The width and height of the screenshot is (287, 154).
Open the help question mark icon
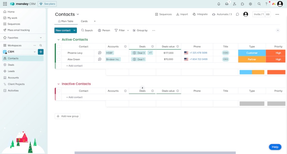pos(266,4)
